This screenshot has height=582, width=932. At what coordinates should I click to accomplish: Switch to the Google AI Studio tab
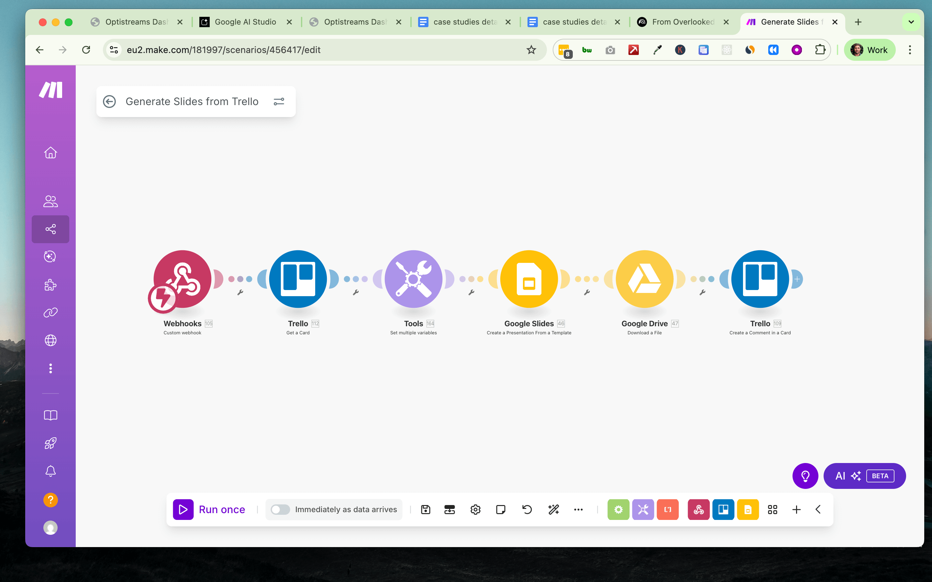tap(246, 22)
